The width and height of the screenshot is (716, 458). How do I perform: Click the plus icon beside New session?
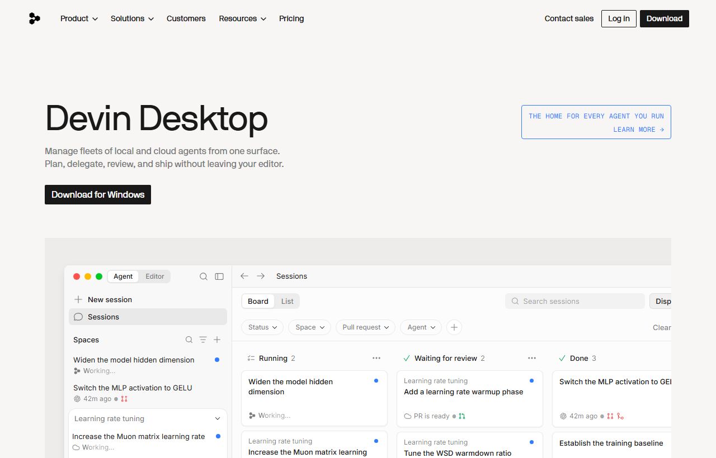(x=78, y=299)
